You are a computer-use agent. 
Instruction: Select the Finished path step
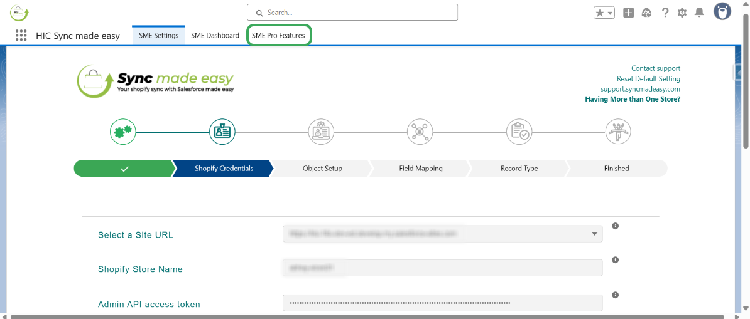click(x=617, y=169)
